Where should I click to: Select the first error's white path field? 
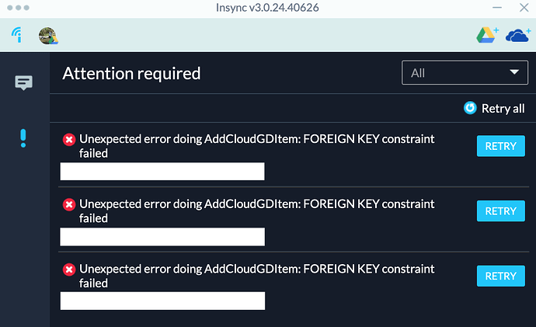click(x=162, y=171)
